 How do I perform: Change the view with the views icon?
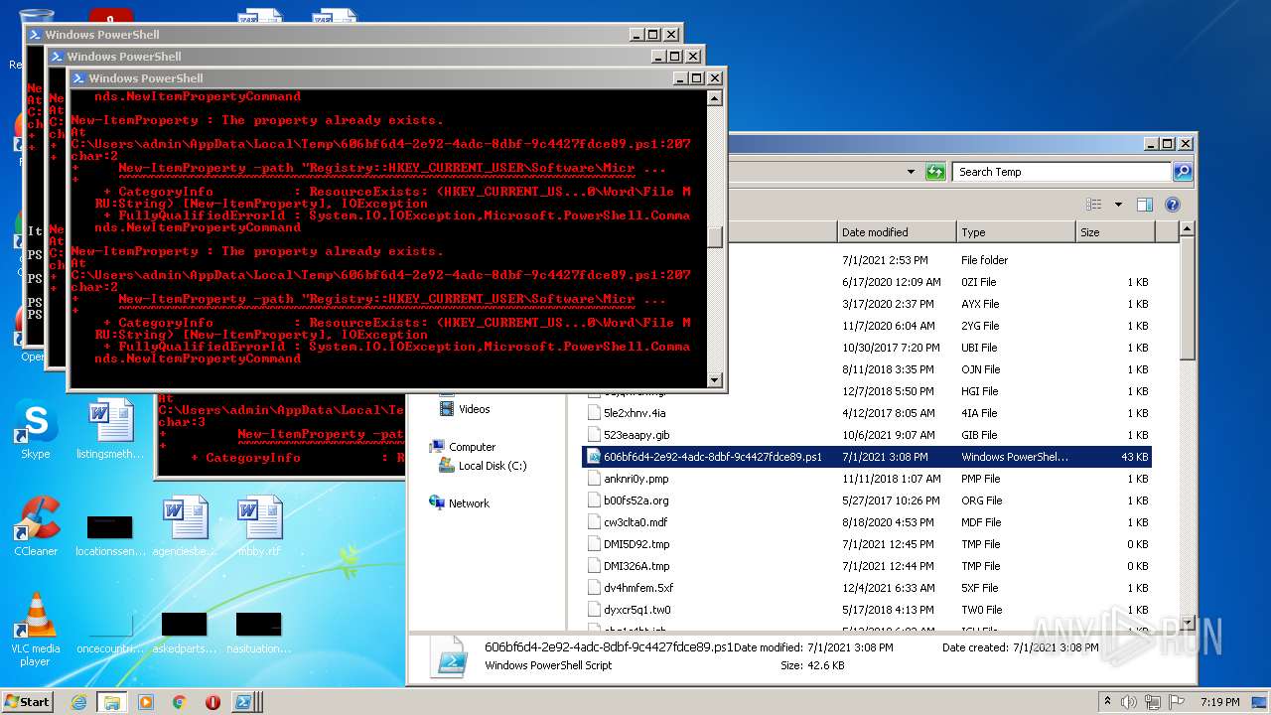(x=1094, y=205)
